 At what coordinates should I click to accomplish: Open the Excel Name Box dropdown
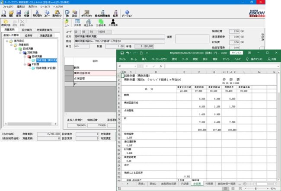click(135, 66)
